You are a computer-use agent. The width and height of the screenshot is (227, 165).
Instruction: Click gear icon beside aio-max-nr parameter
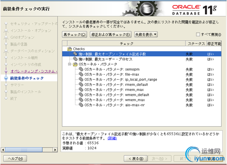coord(81,105)
